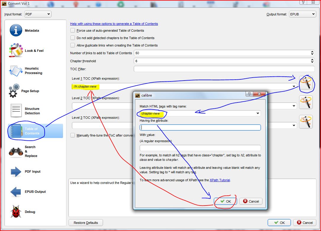
Task: Close the calibre wizard dialog
Action: 259,94
